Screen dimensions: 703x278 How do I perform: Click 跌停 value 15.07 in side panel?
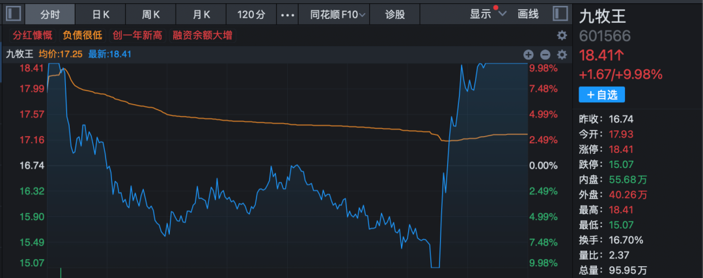click(621, 164)
